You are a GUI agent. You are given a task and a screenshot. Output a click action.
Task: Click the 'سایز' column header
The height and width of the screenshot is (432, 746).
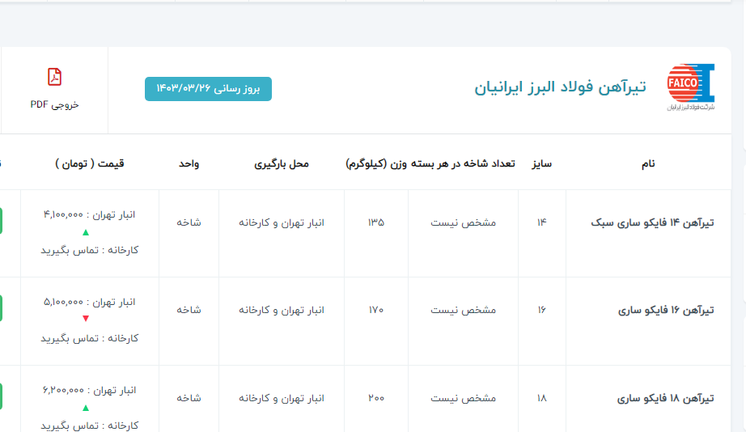point(541,163)
